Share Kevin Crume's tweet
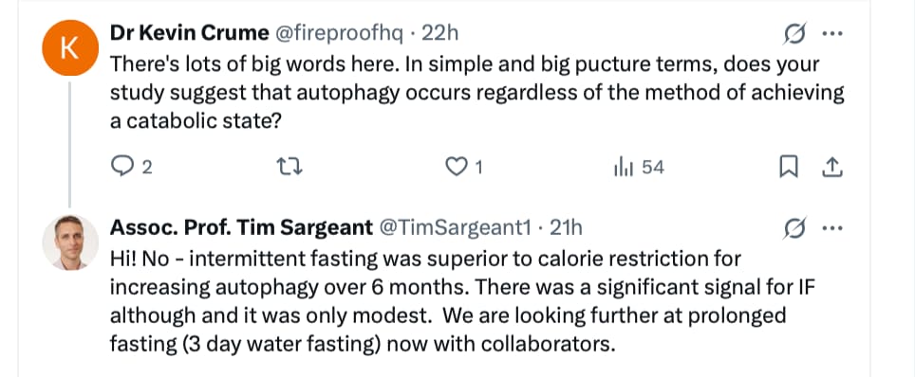Screen dimensions: 915x377 point(832,168)
